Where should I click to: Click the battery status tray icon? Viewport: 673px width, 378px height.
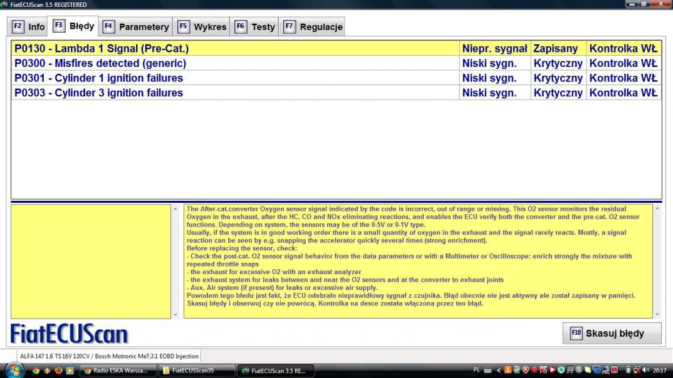coord(629,370)
